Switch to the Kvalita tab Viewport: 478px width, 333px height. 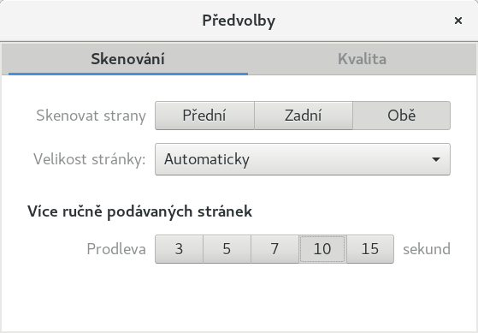362,59
